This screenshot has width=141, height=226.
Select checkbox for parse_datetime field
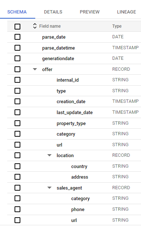[17, 48]
